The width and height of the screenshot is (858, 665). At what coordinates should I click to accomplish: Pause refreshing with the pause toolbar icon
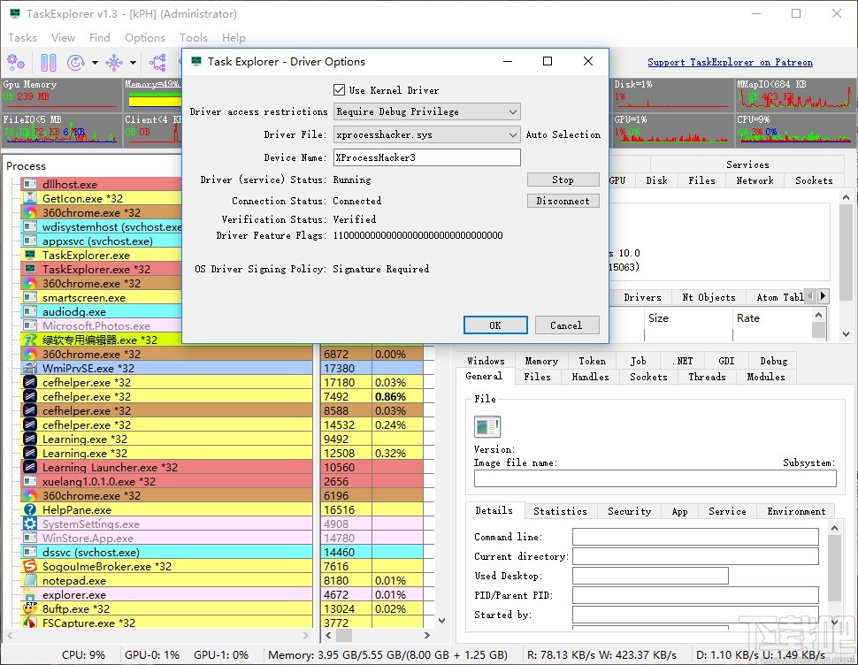49,62
